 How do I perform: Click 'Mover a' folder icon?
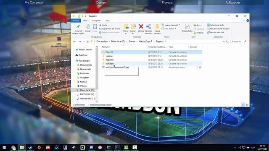point(126,27)
